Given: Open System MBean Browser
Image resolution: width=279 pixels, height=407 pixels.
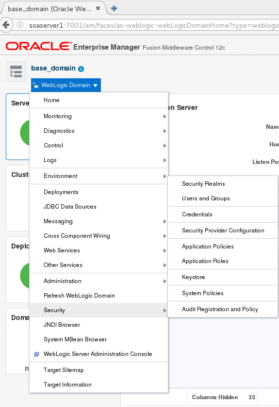Looking at the screenshot, I should [x=98, y=339].
